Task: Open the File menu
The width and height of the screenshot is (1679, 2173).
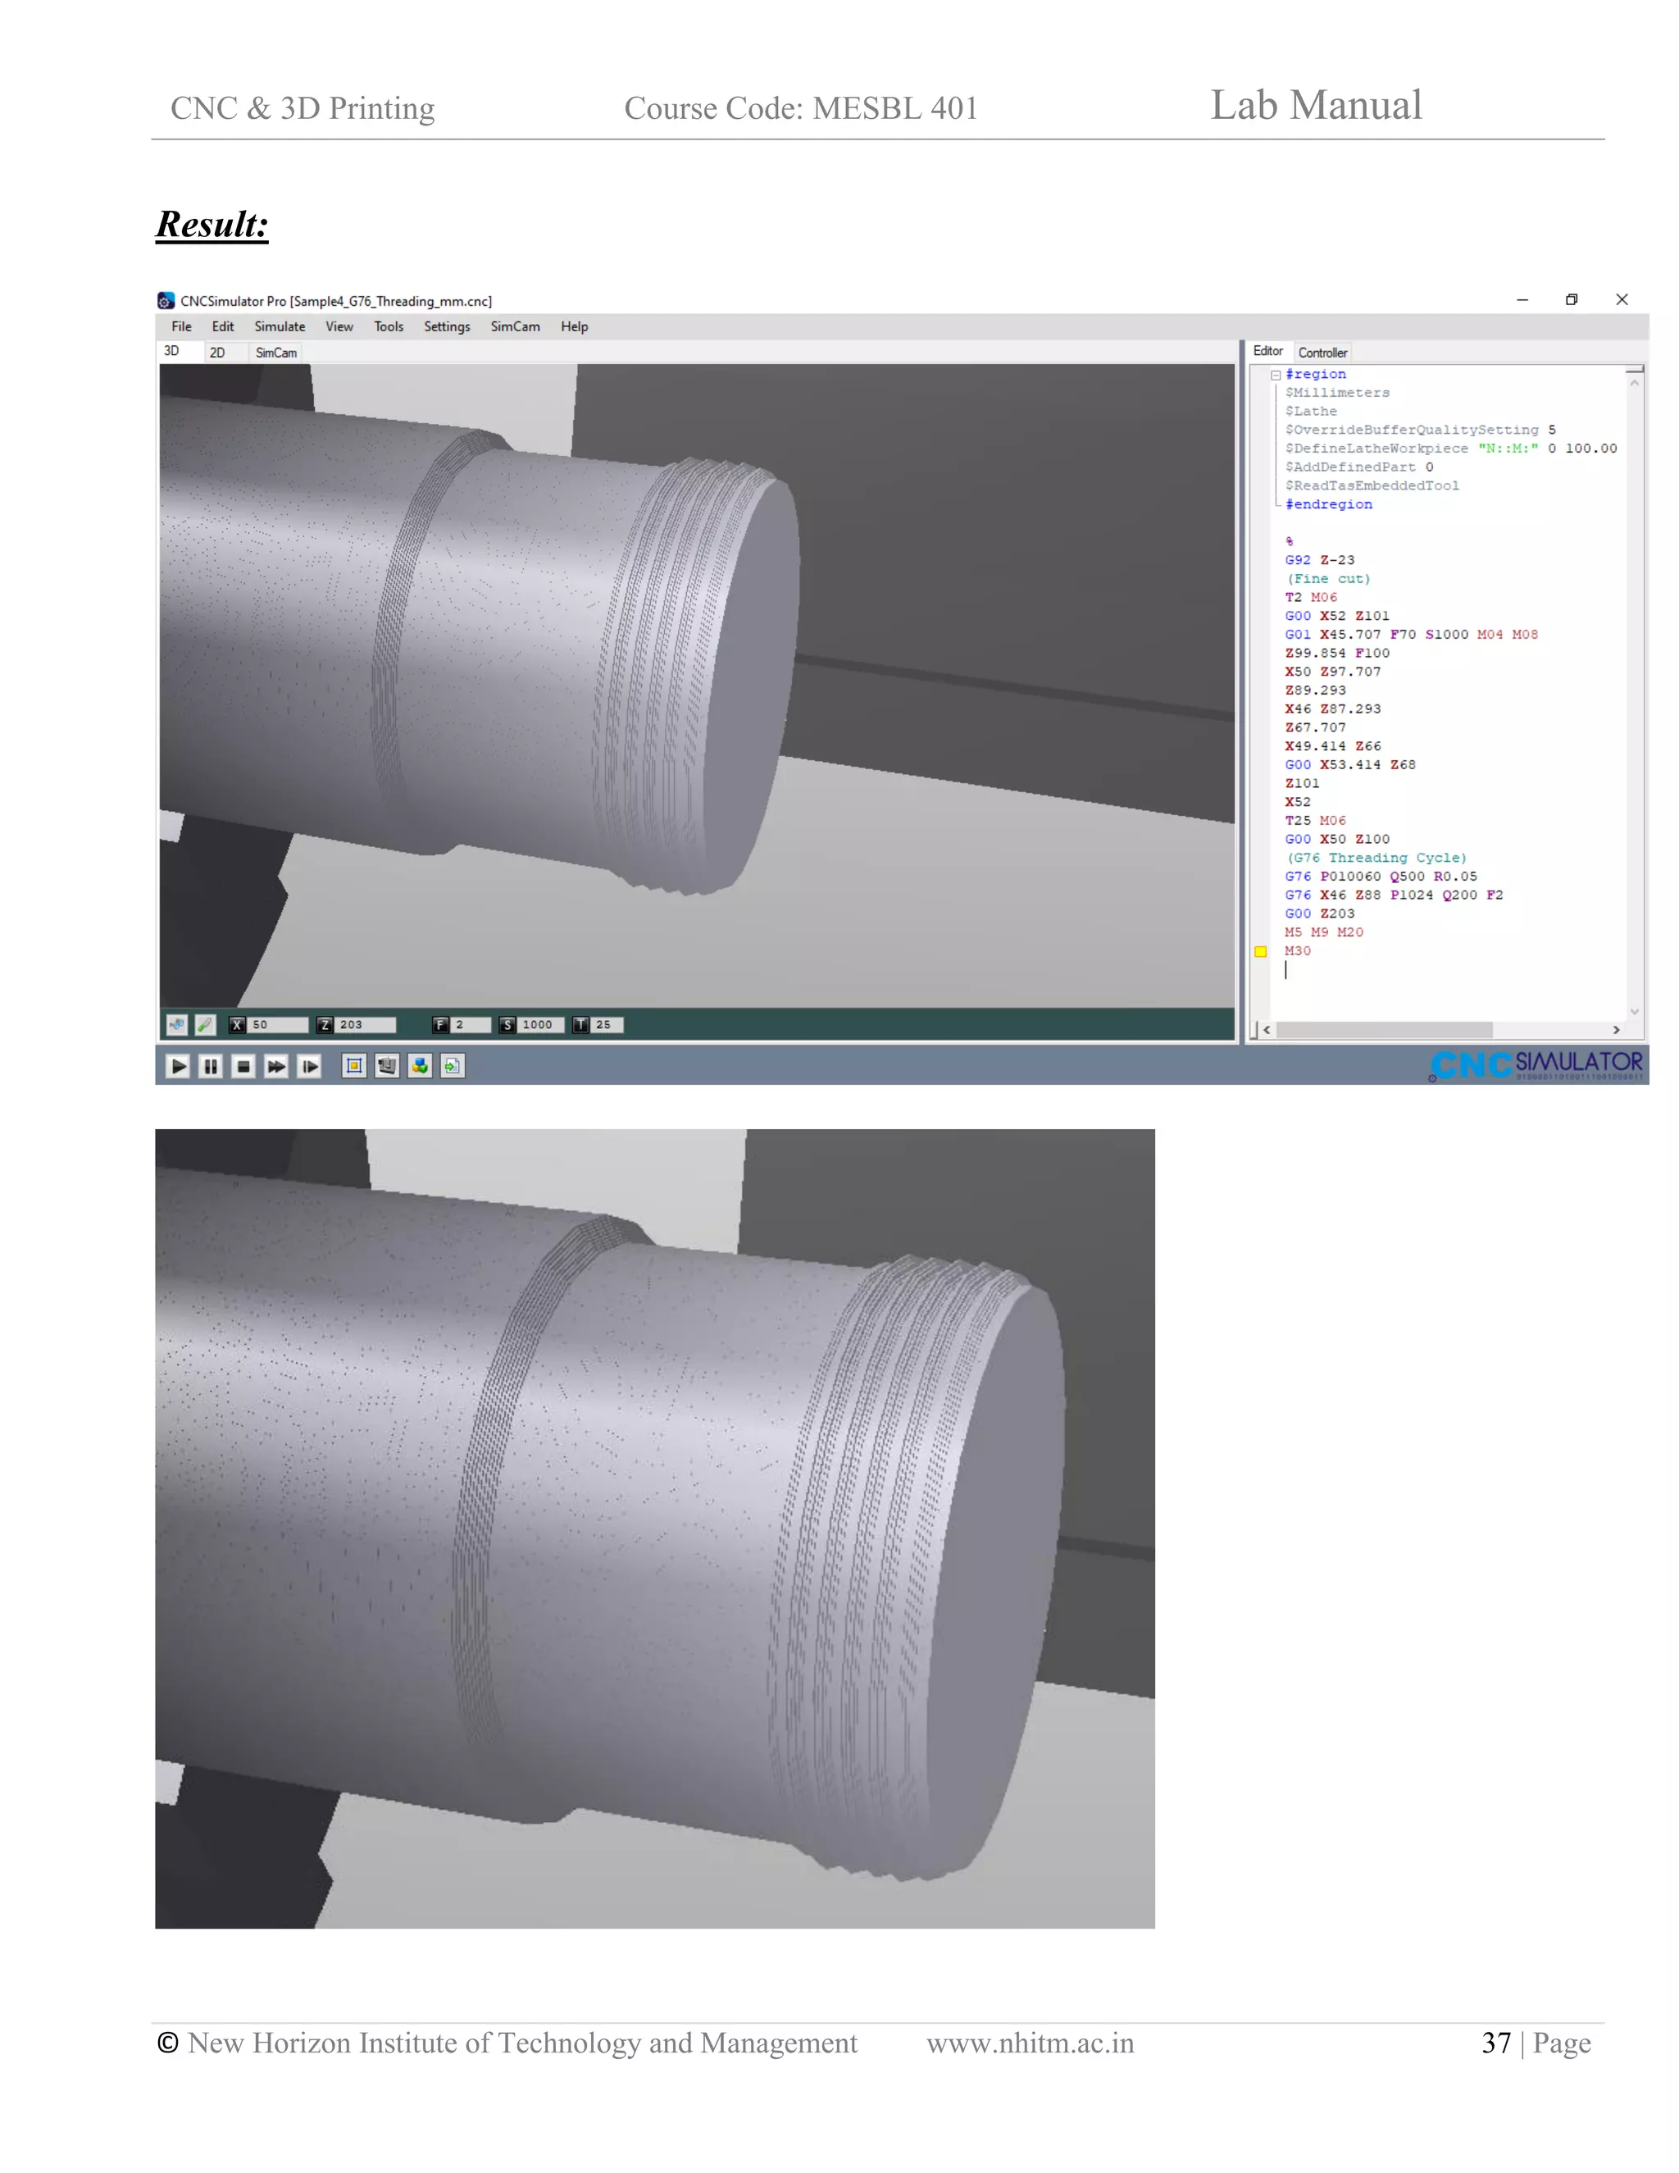Action: [x=182, y=326]
